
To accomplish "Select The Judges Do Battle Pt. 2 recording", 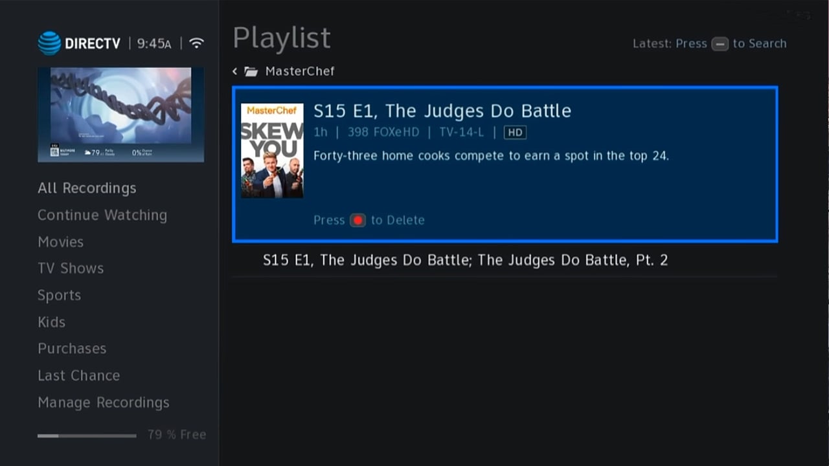I will point(465,260).
